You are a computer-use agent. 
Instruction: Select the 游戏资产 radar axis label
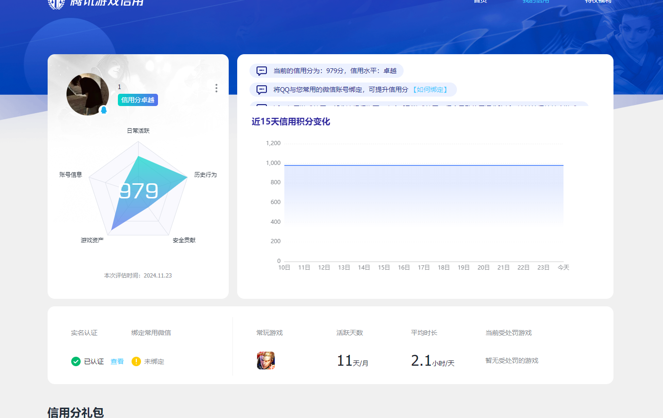(92, 240)
